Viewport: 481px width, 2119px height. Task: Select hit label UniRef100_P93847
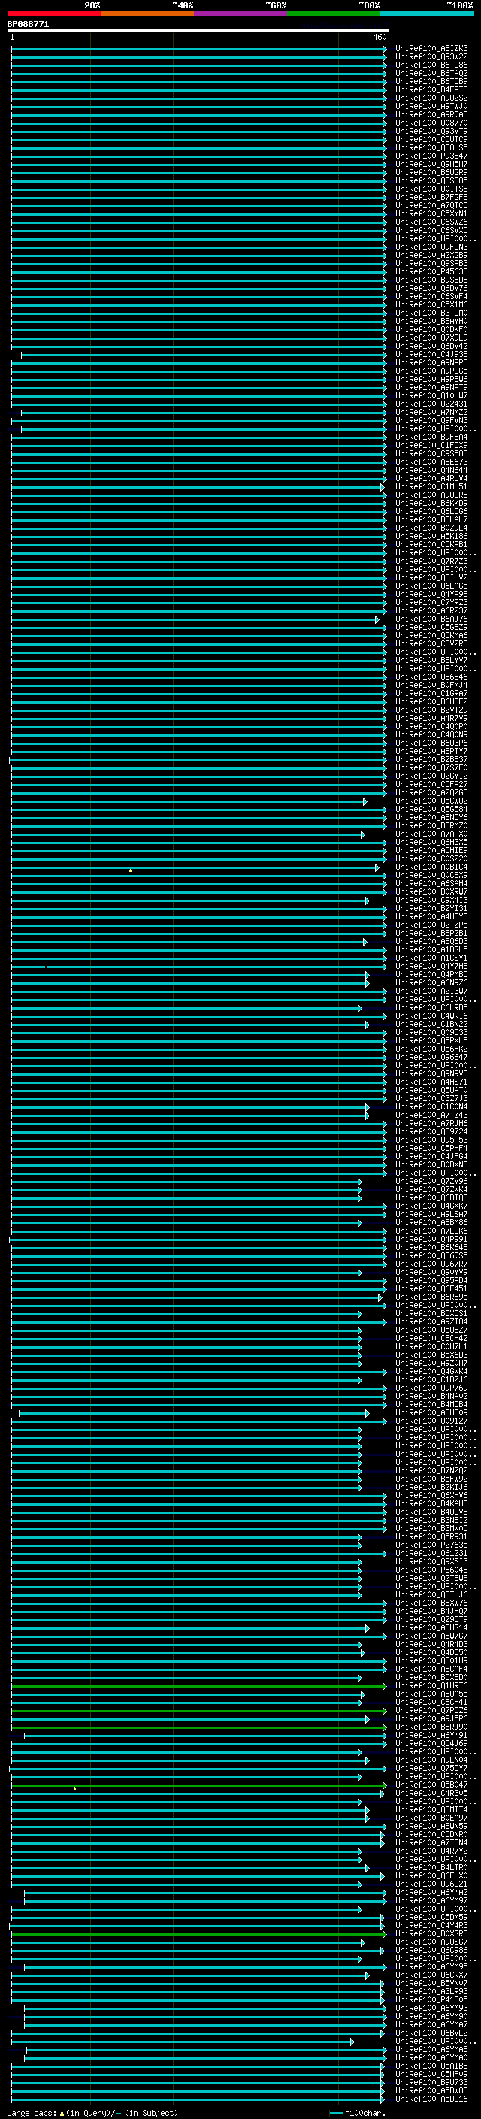point(431,156)
